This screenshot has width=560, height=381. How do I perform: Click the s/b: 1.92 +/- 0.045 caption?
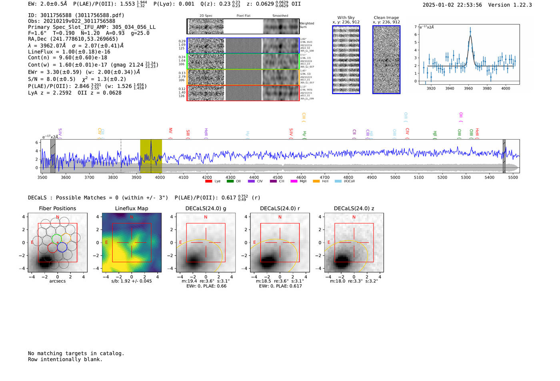(132, 281)
